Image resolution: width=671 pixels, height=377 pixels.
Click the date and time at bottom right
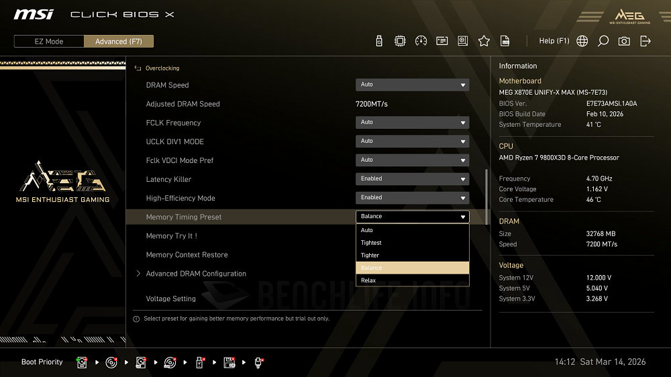coord(600,362)
